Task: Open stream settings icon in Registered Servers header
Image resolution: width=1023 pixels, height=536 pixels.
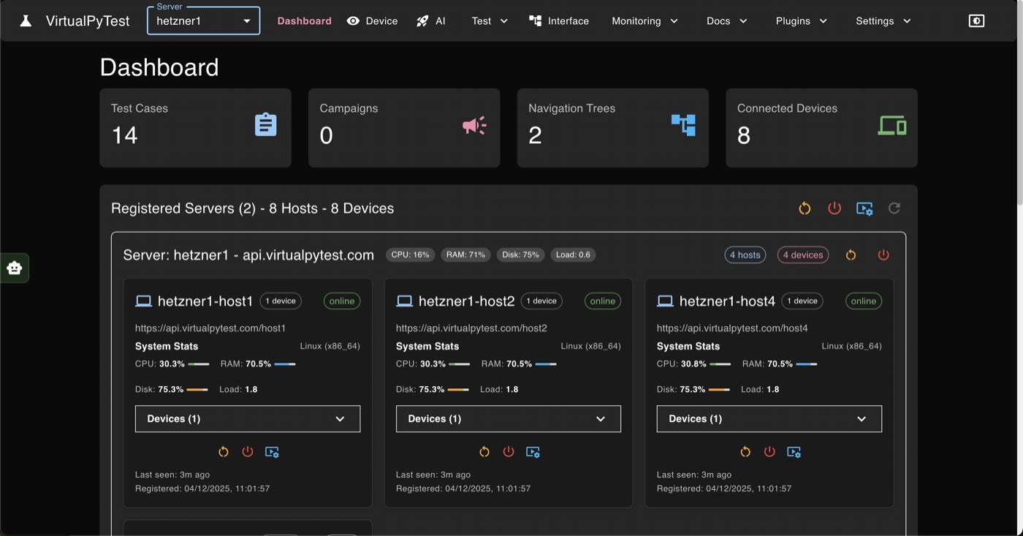Action: [x=864, y=208]
